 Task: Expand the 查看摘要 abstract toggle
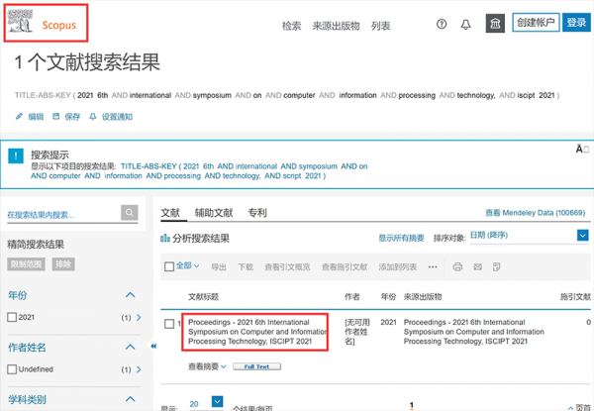pyautogui.click(x=205, y=366)
